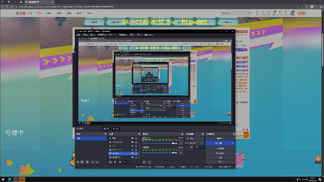This screenshot has width=324, height=182.
Task: Click the orange broadcast button on Douyu header
Action: click(301, 13)
